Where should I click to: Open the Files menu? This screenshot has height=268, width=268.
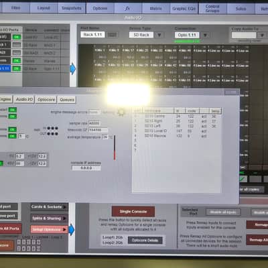tap(15, 8)
